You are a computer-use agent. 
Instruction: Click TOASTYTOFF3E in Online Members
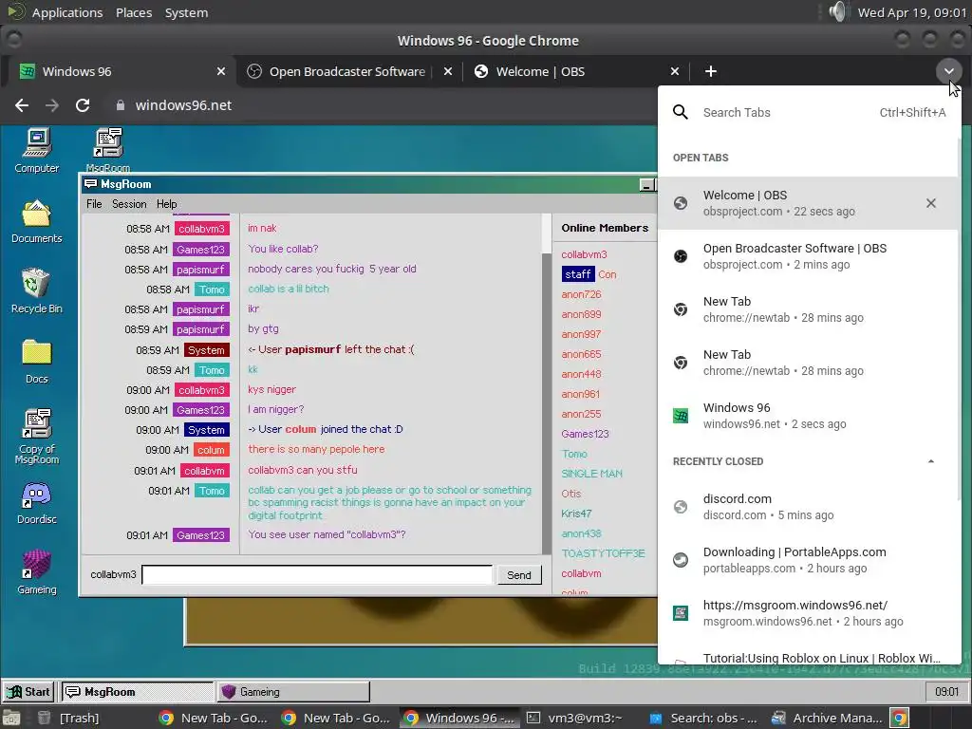coord(603,553)
